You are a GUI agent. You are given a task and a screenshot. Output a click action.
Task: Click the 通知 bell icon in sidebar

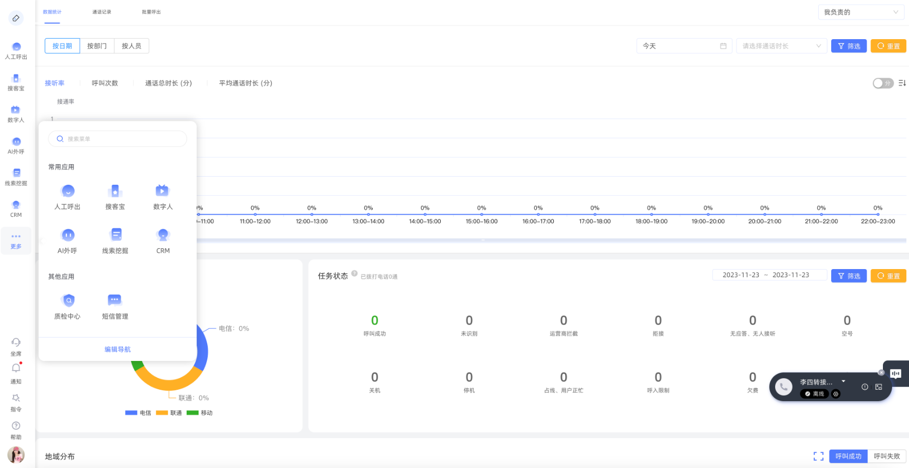coord(16,369)
